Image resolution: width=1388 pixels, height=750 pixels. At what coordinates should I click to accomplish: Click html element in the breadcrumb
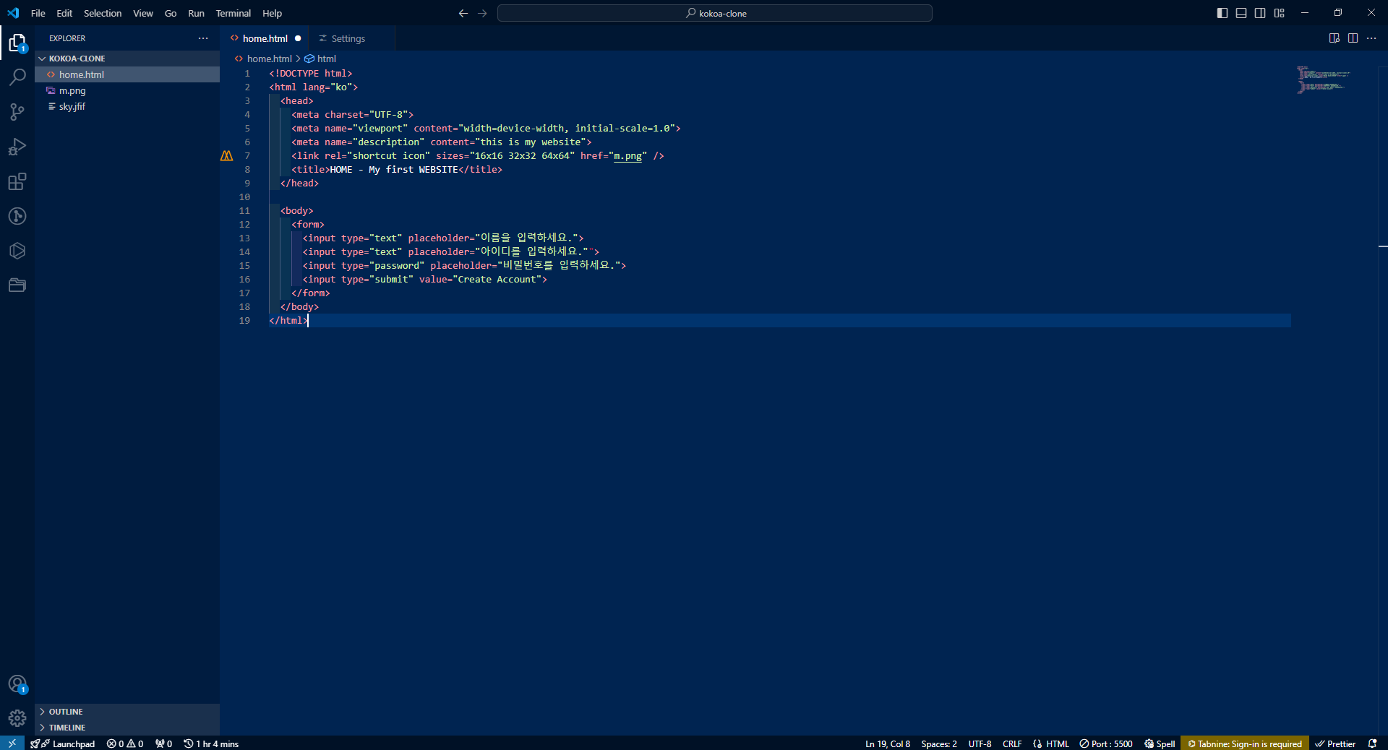point(326,59)
